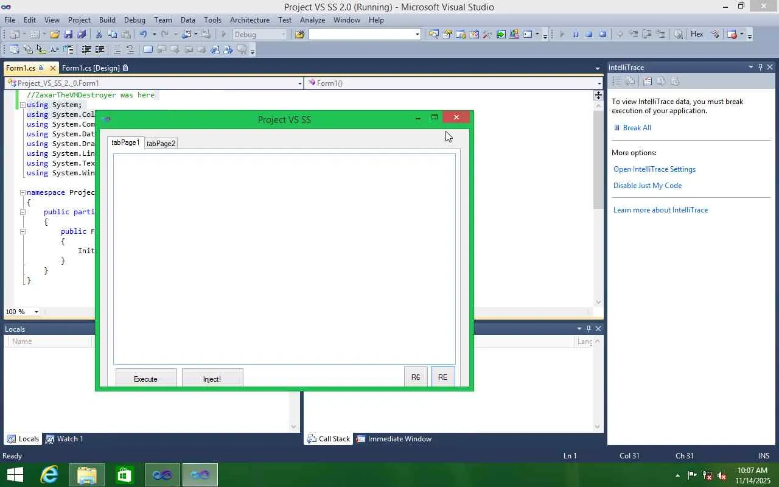779x487 pixels.
Task: Stop Debugging with the square icon
Action: (x=589, y=35)
